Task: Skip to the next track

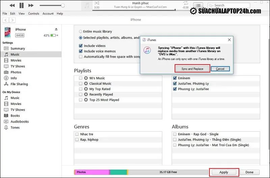Action: click(31, 5)
